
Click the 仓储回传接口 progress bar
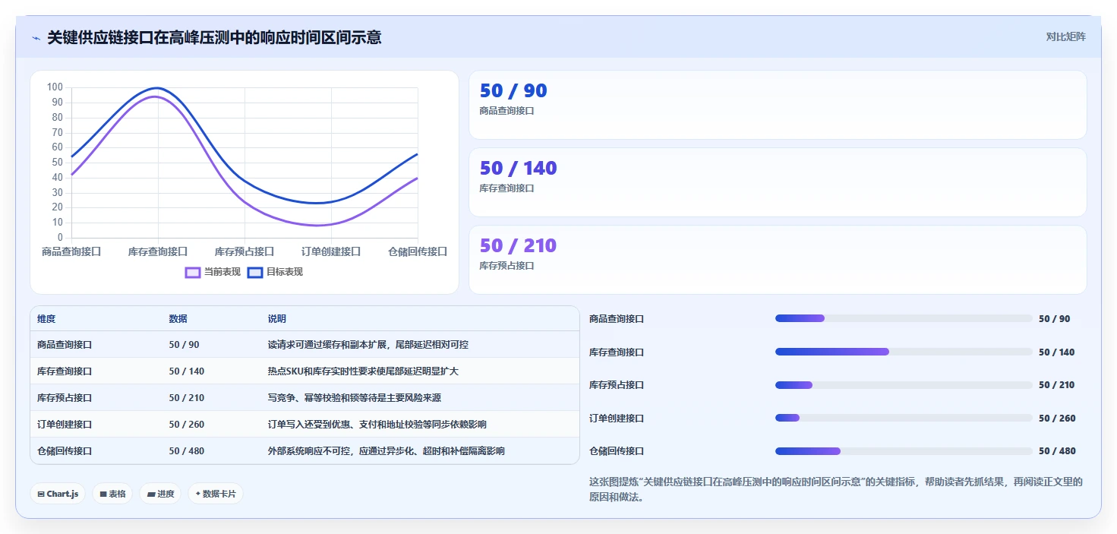point(904,451)
